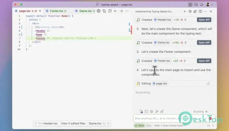Screen dimensions: 229x131
Task: Click line number 1 in gutter
Action: 19,16
